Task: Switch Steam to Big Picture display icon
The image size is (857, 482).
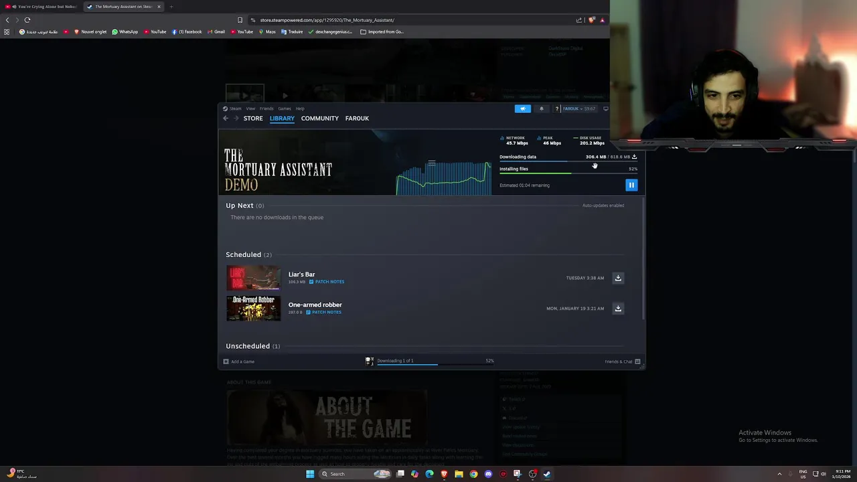Action: (606, 108)
